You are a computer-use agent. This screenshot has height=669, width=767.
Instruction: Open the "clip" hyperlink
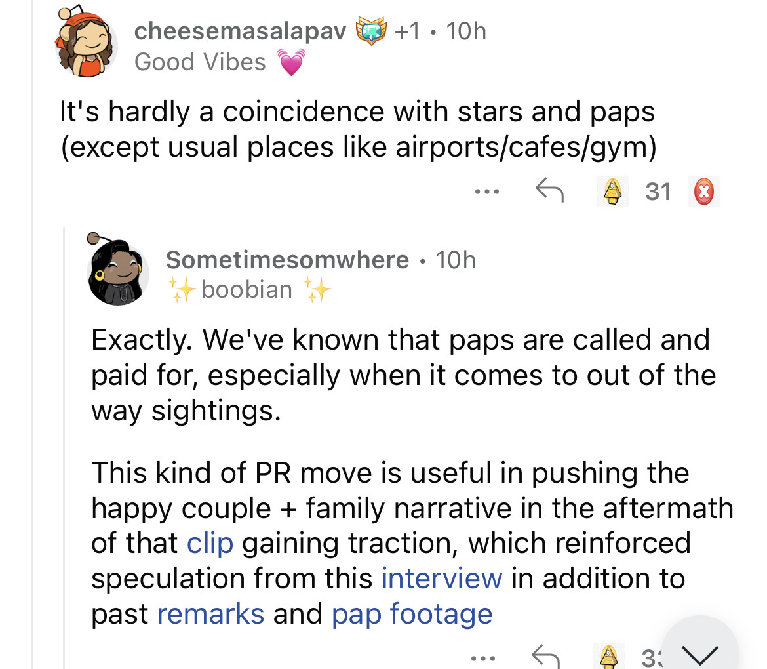click(210, 543)
